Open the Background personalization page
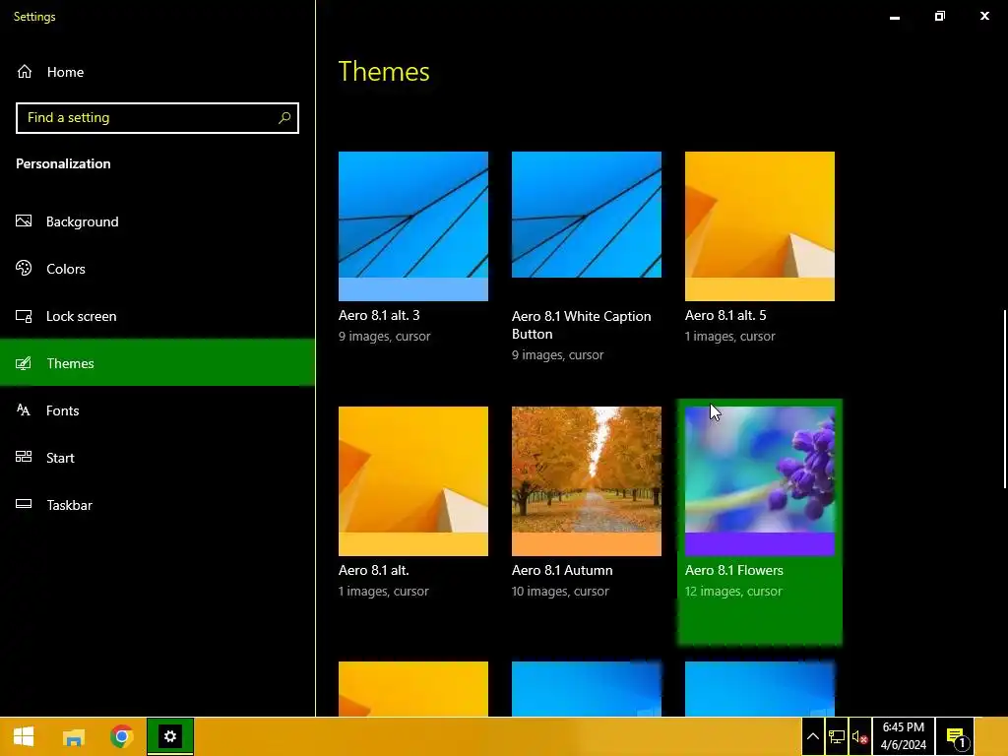The height and width of the screenshot is (756, 1008). coord(157,221)
